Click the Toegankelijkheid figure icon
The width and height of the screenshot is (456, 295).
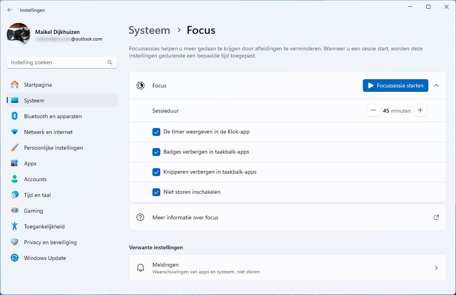click(15, 226)
